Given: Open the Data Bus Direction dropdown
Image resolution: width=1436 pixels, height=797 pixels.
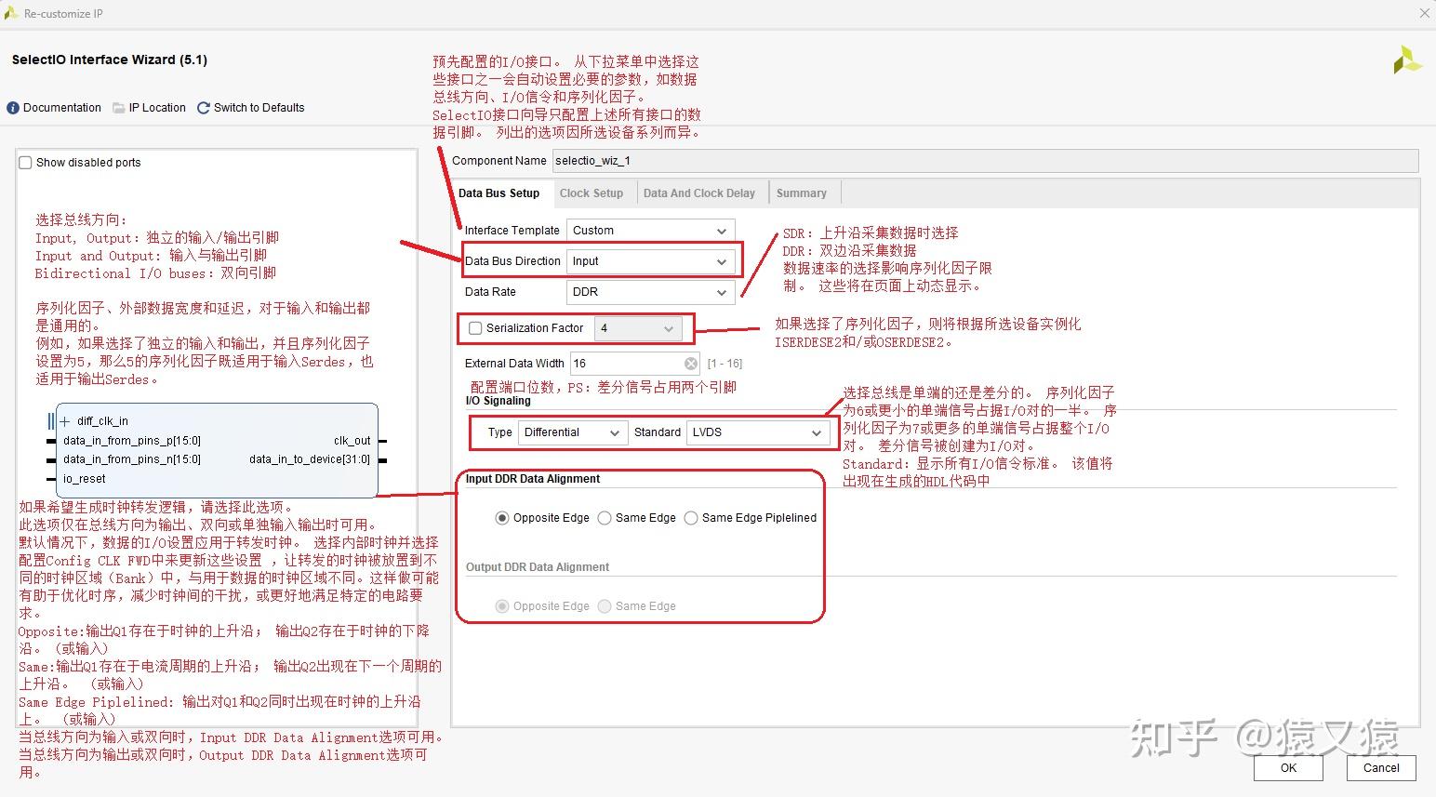Looking at the screenshot, I should point(721,261).
